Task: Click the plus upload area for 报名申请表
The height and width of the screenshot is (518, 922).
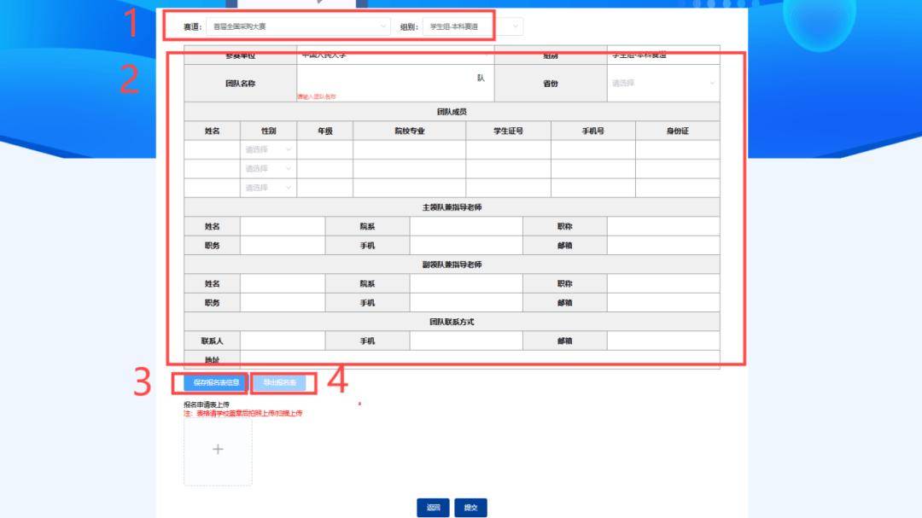Action: (x=217, y=448)
